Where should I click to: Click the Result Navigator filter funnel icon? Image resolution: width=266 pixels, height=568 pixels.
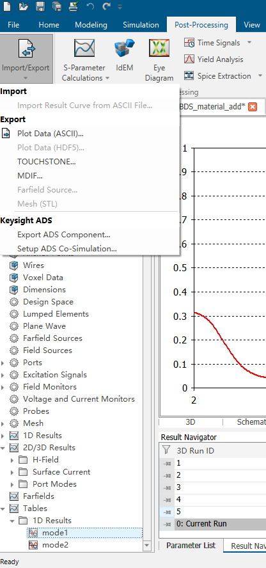coord(166,450)
